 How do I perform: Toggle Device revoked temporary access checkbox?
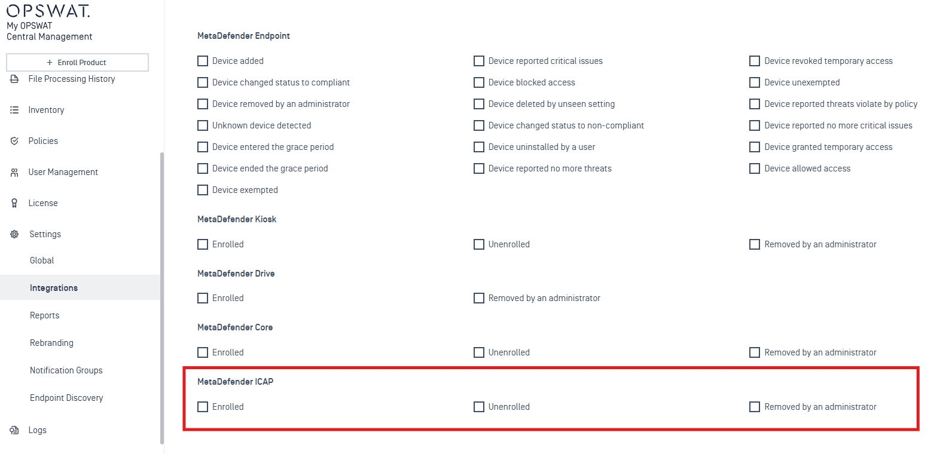[755, 61]
